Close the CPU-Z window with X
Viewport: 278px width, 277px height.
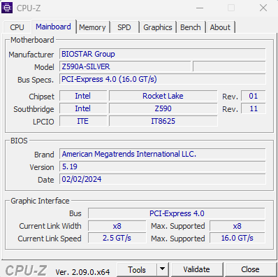pyautogui.click(x=263, y=8)
